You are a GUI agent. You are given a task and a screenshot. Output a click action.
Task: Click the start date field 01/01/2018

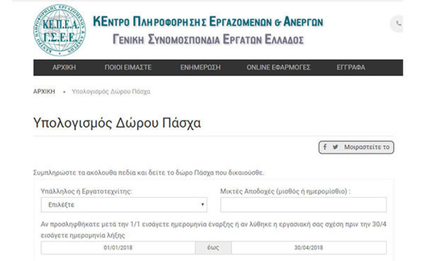[x=118, y=247]
